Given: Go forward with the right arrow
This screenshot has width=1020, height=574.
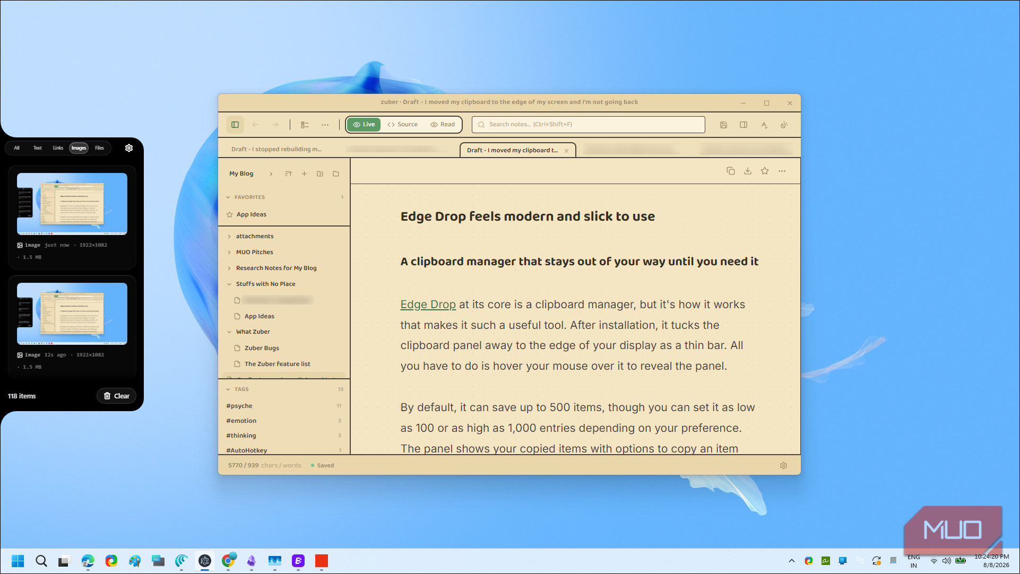Looking at the screenshot, I should (x=275, y=125).
